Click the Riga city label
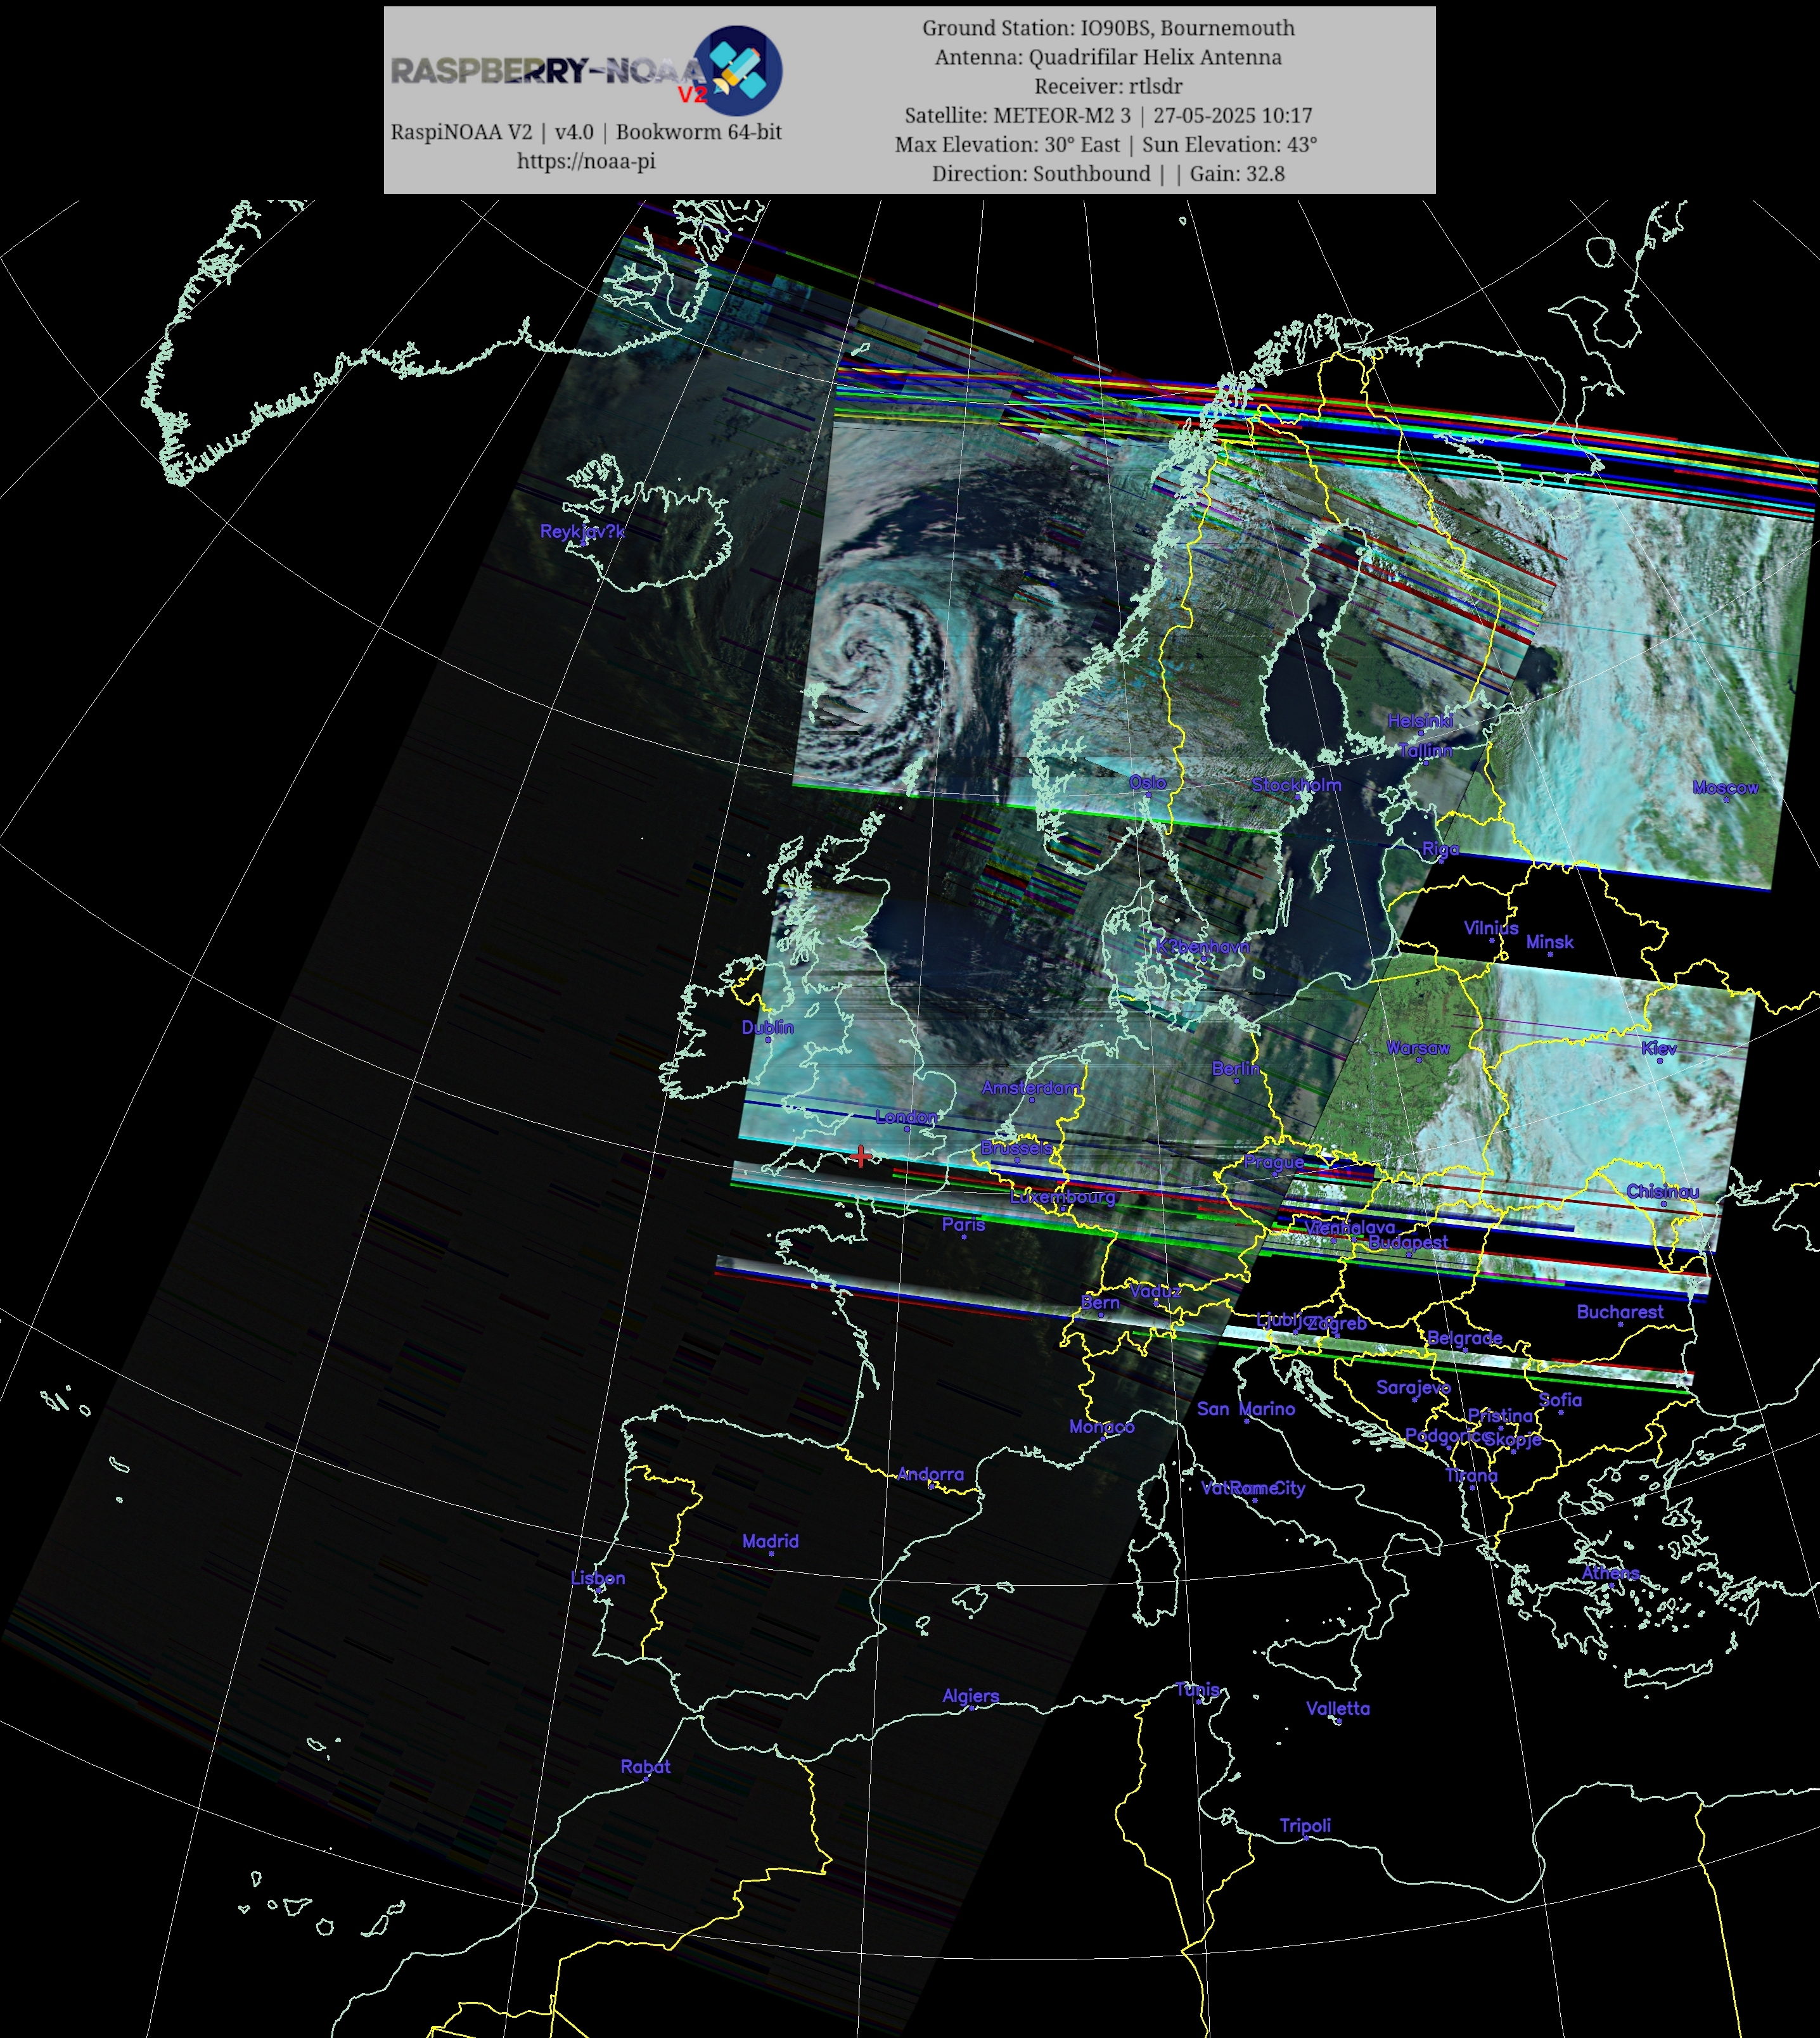 coord(1440,848)
